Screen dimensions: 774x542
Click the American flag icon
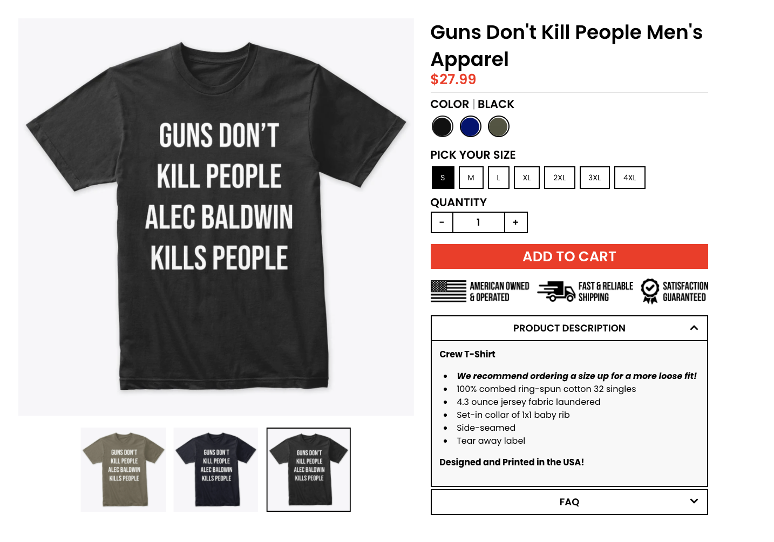coord(448,292)
